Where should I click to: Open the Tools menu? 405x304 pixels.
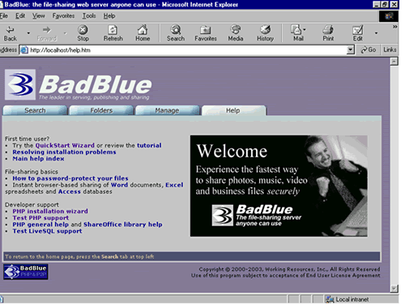pos(89,16)
